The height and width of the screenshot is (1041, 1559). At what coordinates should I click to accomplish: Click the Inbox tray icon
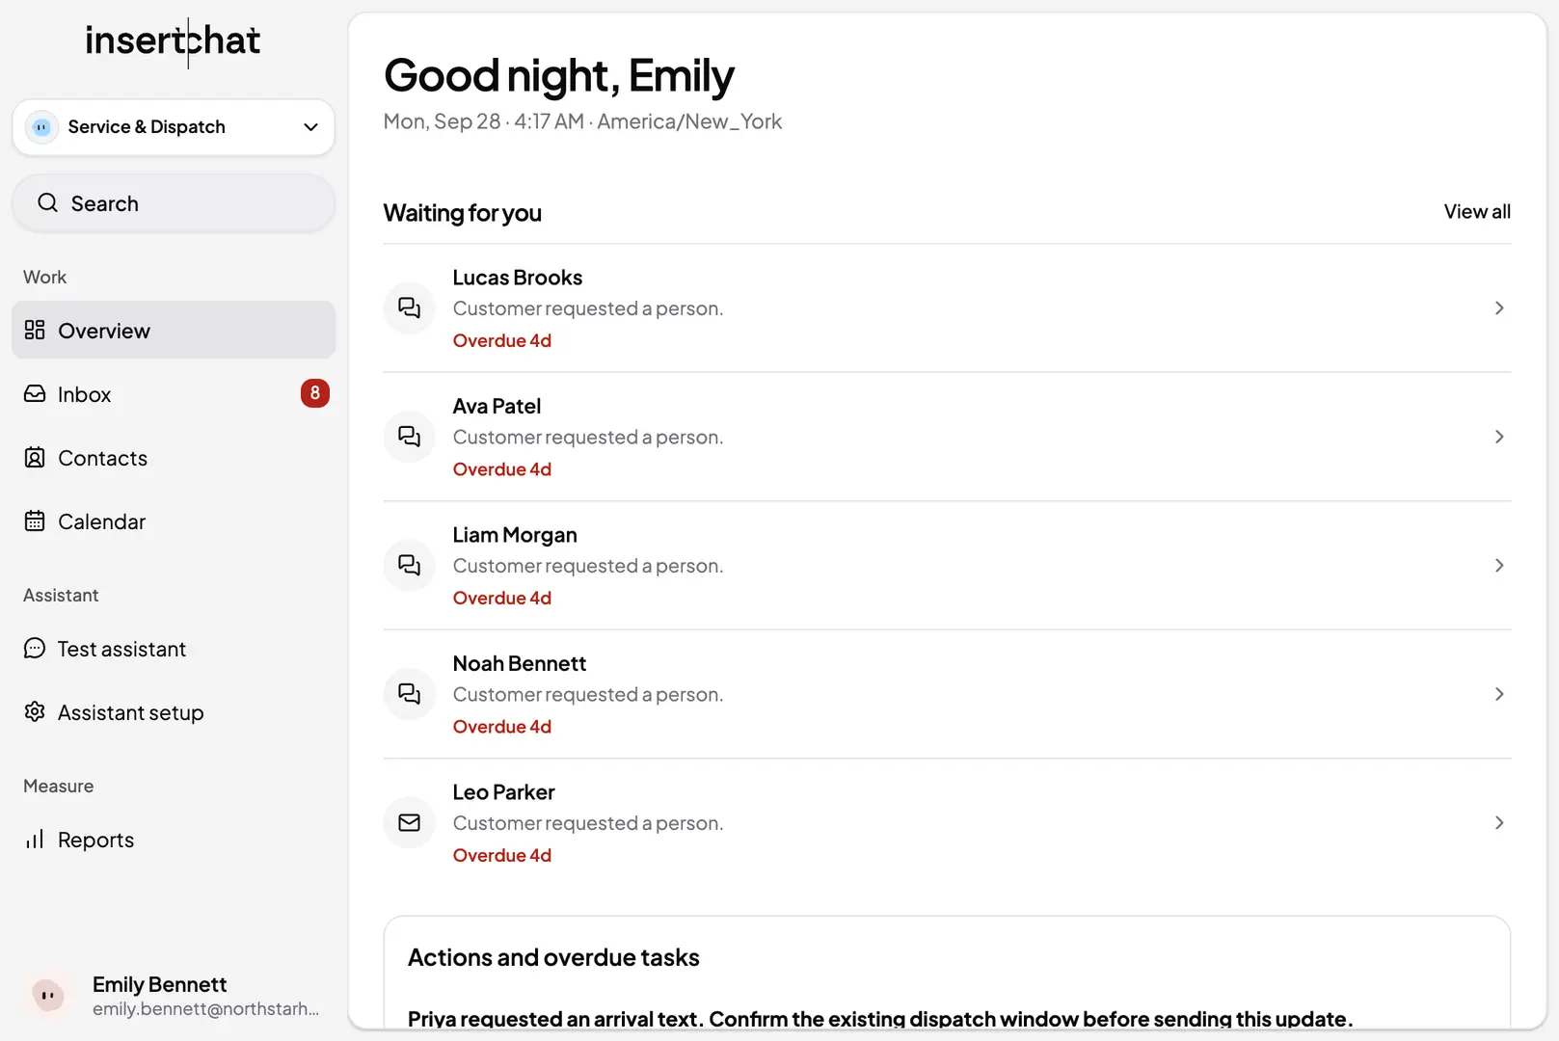coord(35,393)
